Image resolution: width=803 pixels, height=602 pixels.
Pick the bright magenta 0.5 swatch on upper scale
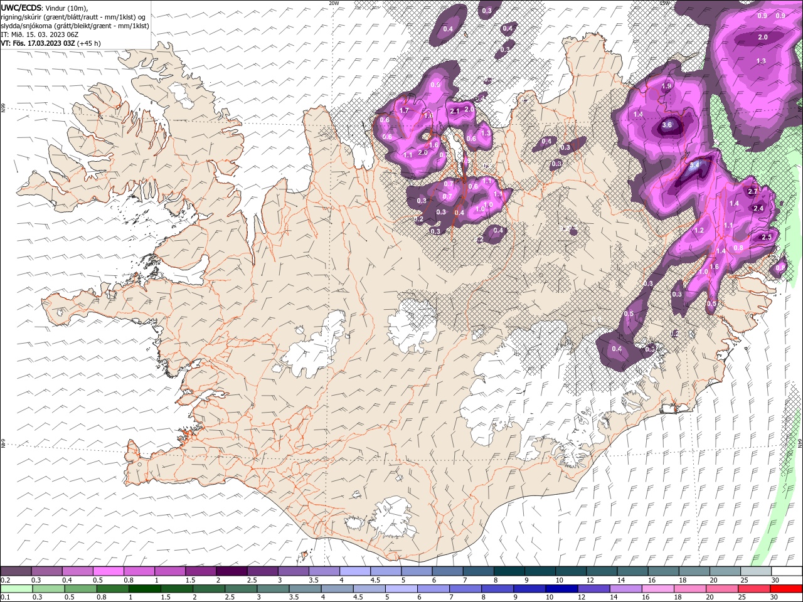(109, 571)
